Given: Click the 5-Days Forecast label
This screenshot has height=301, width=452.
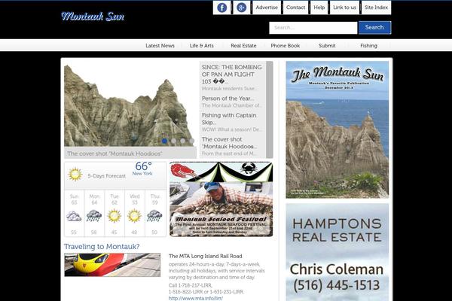Looking at the screenshot, I should pos(107,175).
